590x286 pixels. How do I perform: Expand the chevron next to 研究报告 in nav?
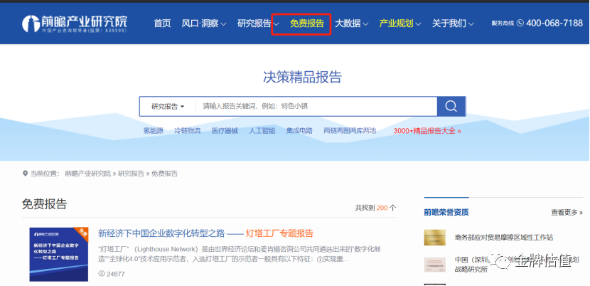click(277, 24)
